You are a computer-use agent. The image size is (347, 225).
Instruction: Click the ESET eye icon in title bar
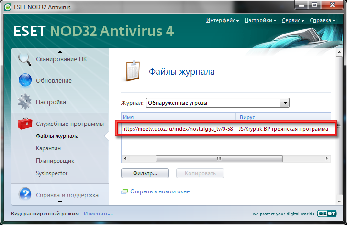coord(8,7)
